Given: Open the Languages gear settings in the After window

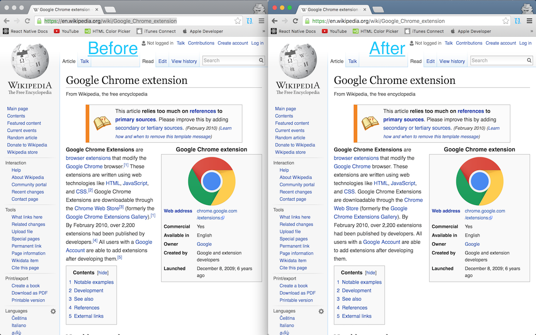Looking at the screenshot, I should tap(321, 311).
